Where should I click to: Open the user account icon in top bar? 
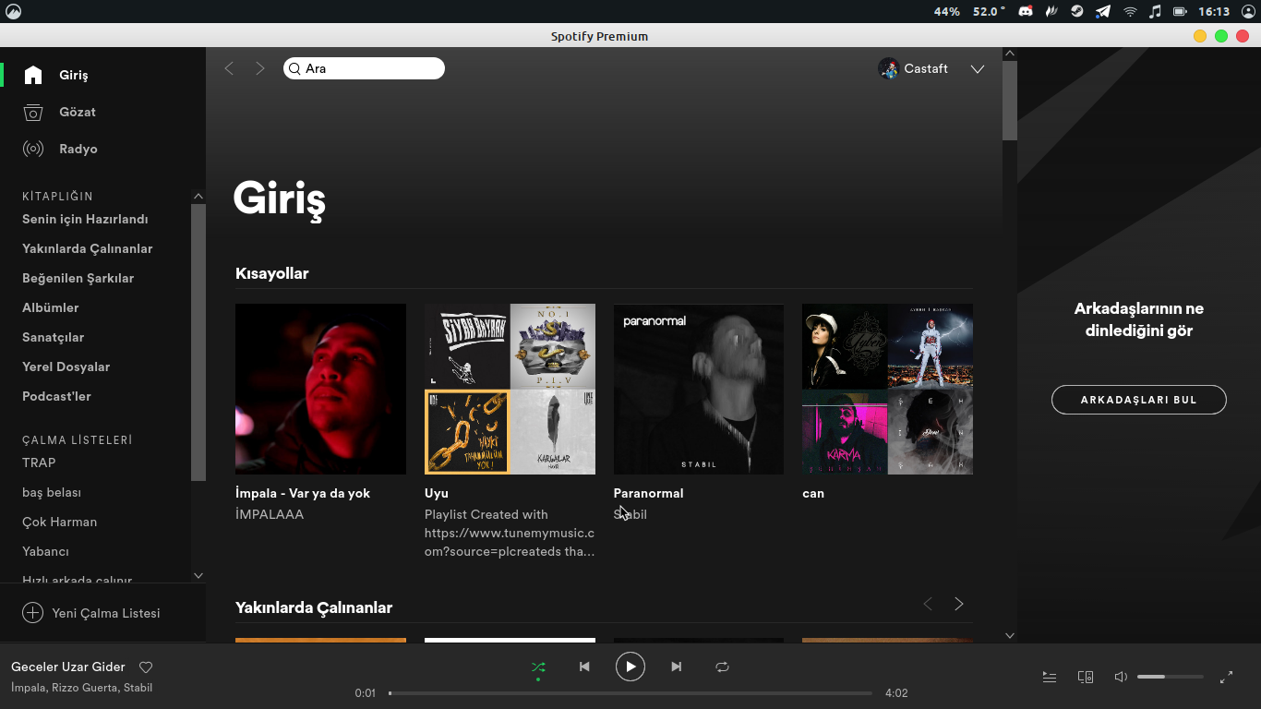click(1249, 11)
